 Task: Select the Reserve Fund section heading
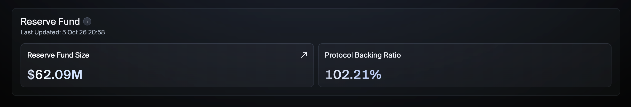pos(50,22)
